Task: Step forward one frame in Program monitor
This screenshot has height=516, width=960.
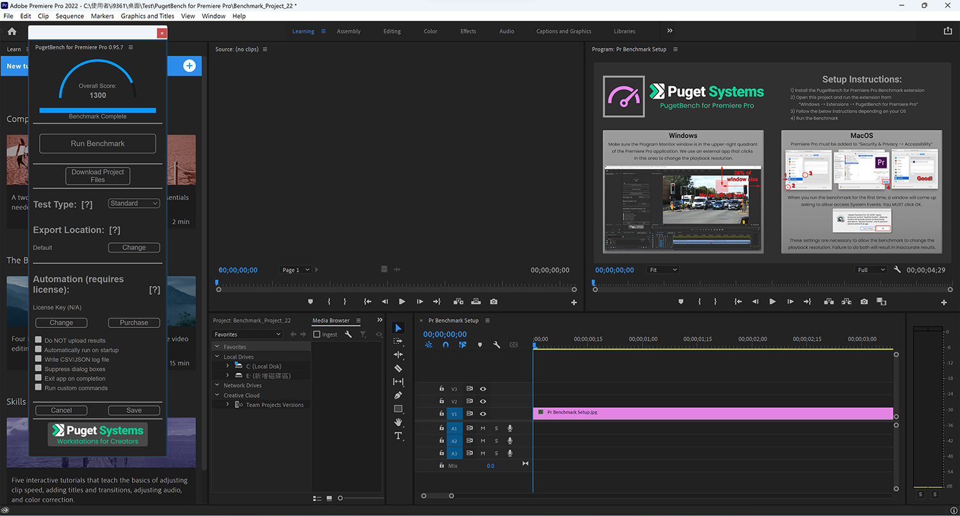Action: click(x=791, y=301)
